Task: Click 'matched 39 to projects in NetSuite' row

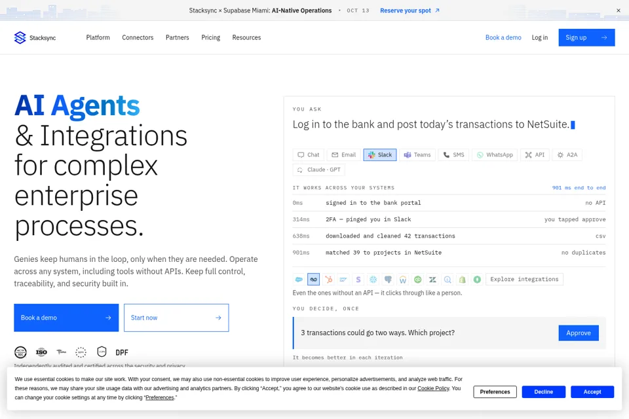Action: click(449, 253)
